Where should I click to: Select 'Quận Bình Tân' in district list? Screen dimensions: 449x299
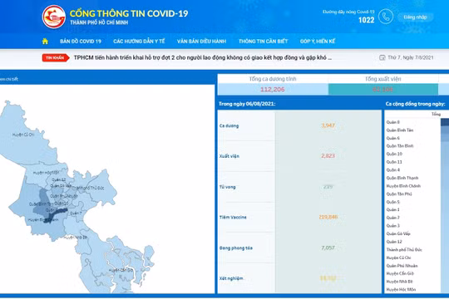pyautogui.click(x=400, y=130)
